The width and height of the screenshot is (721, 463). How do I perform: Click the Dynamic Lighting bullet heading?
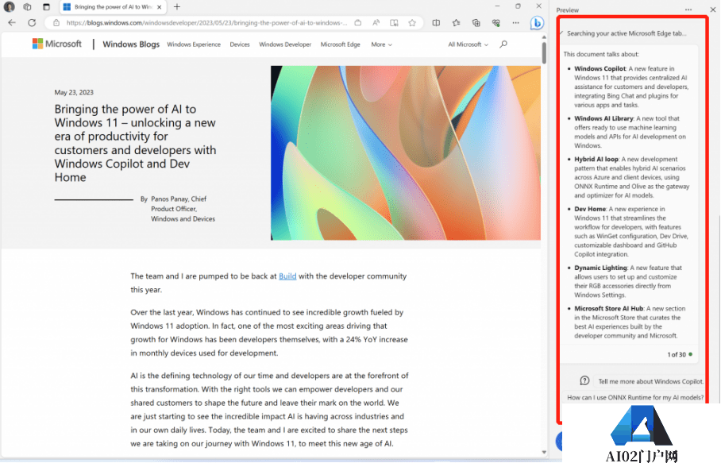pos(600,268)
